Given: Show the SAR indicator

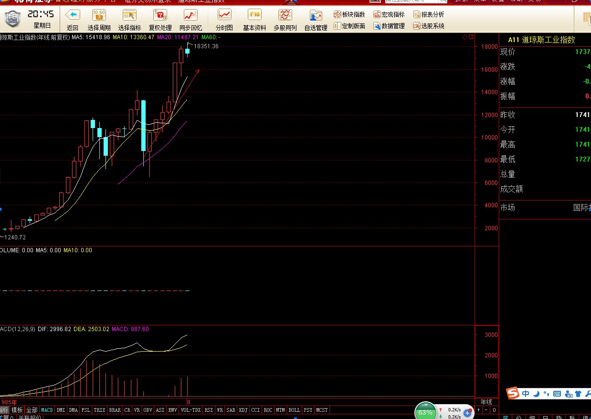Looking at the screenshot, I should point(231,410).
